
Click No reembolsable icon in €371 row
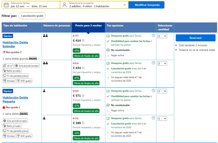[108, 105]
